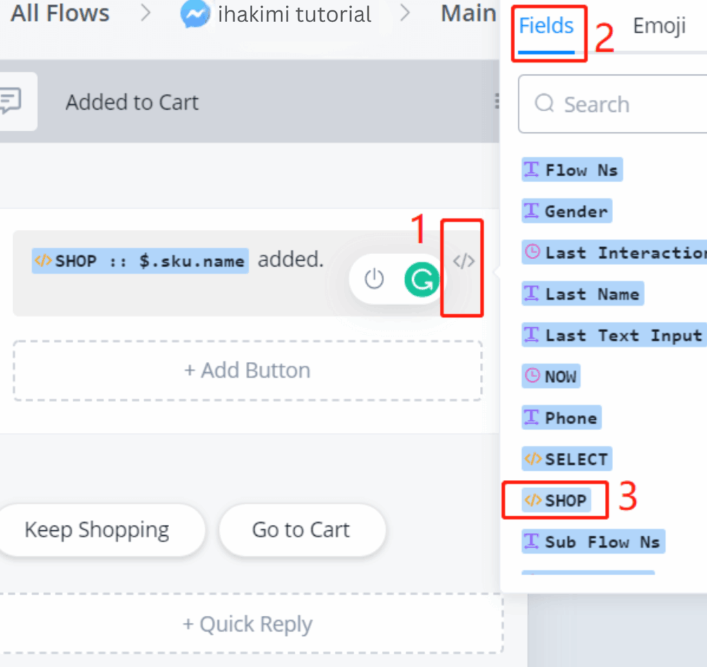
Task: Click the Keep Shopping quick reply
Action: click(x=97, y=530)
